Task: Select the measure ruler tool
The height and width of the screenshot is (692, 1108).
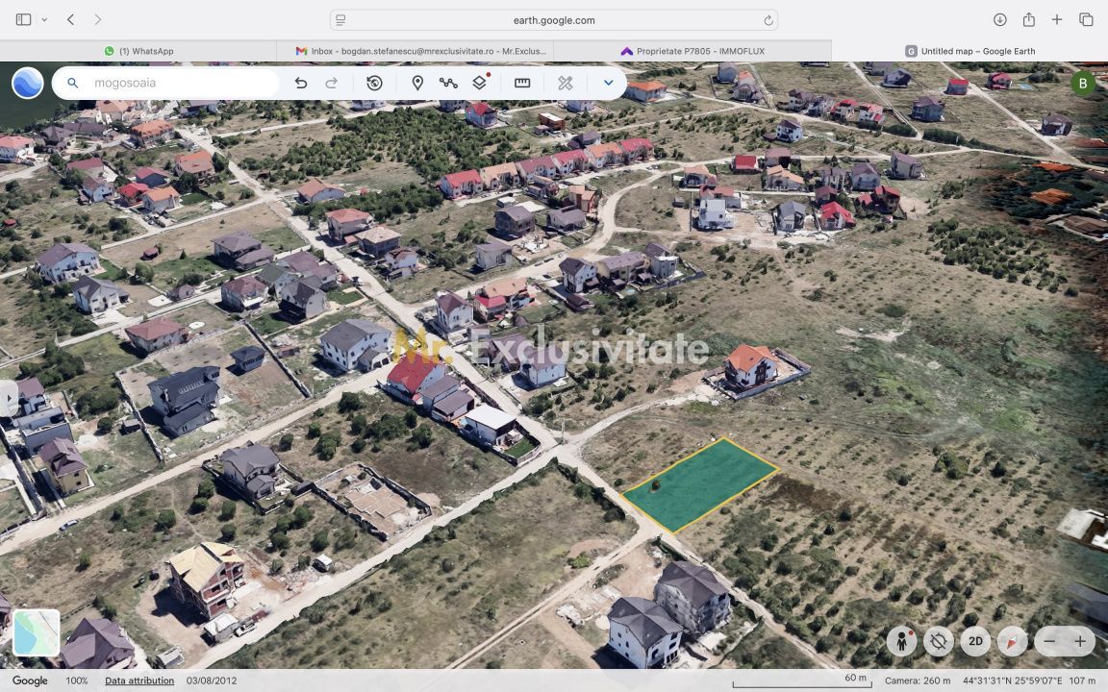Action: point(522,83)
